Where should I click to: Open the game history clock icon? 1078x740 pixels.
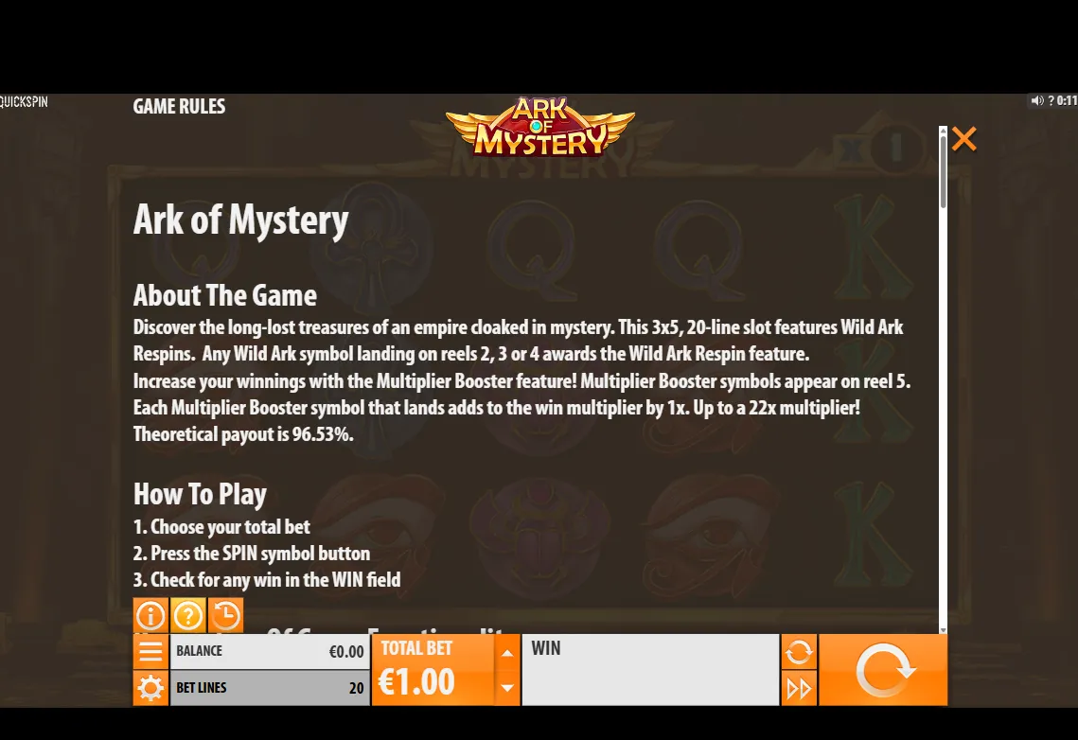[225, 615]
